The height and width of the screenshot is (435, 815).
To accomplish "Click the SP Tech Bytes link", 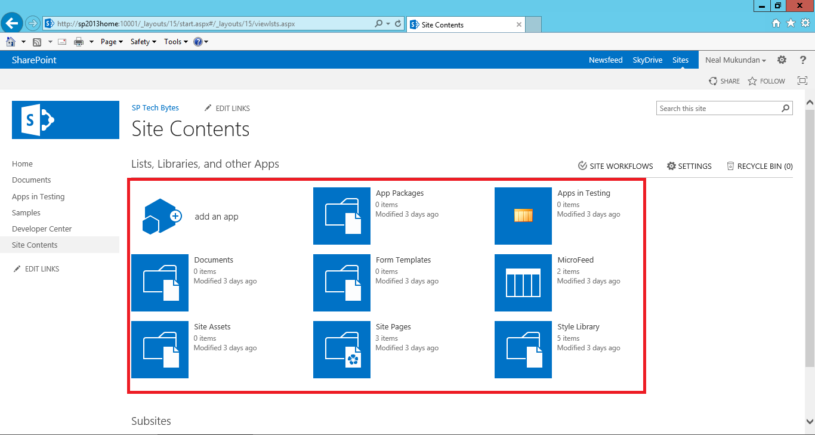I will pos(155,108).
